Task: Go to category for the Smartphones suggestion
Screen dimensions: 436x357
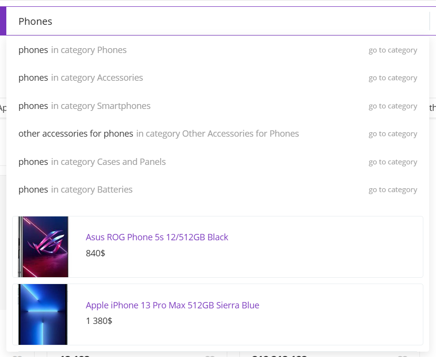Action: coord(393,106)
